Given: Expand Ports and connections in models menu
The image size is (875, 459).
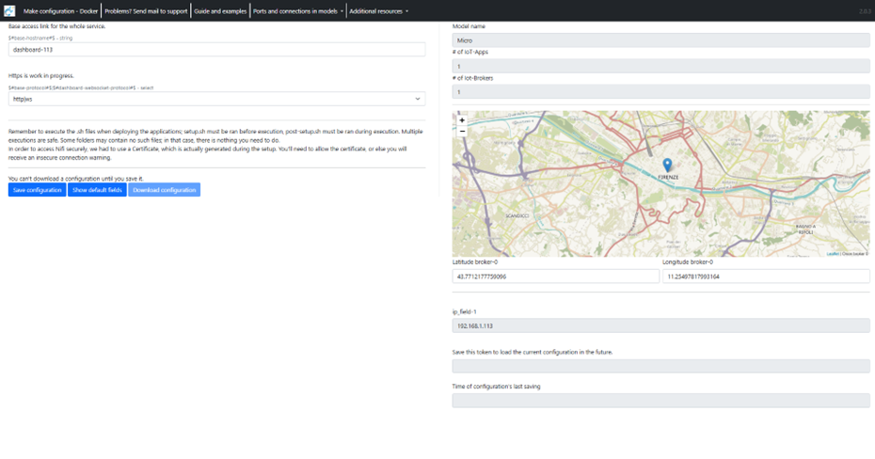Looking at the screenshot, I should (x=297, y=10).
